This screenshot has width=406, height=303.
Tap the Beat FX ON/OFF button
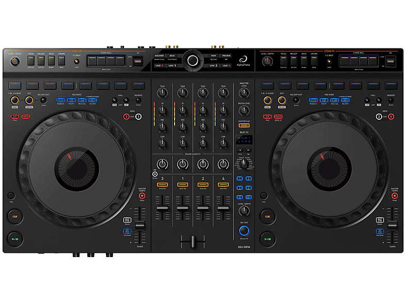coord(244,231)
